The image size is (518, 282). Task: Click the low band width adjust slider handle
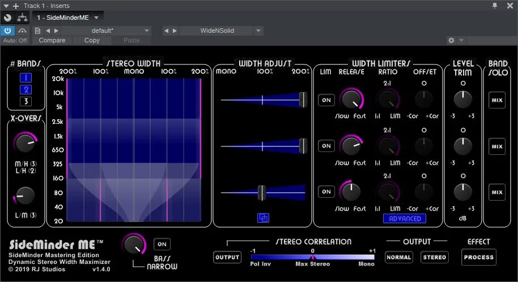(262, 193)
